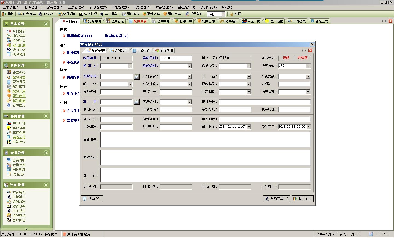The width and height of the screenshot is (394, 238).
Task: Switch to the 配件目录 main tab
Action: point(138,21)
